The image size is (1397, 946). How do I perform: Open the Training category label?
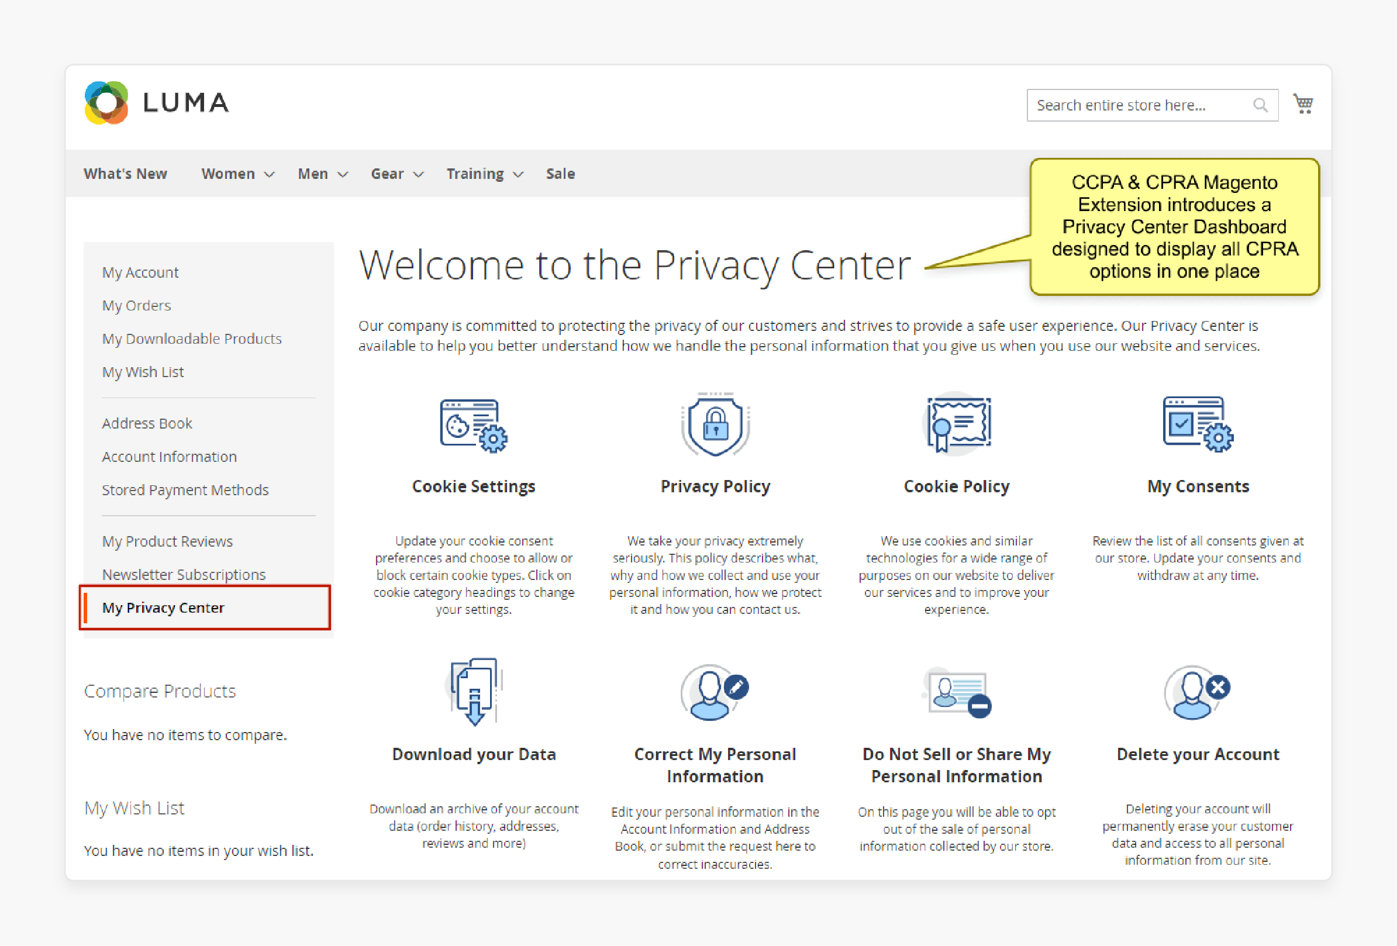(475, 174)
